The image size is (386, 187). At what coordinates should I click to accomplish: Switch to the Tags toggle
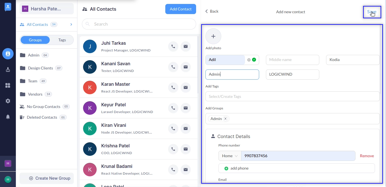point(62,40)
